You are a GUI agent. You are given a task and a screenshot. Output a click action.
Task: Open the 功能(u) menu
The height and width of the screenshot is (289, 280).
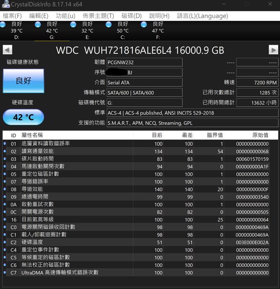click(65, 16)
